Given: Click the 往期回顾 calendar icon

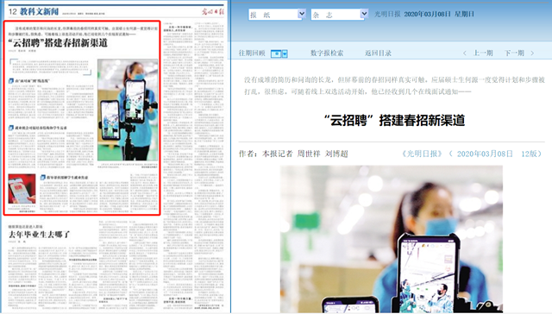Looking at the screenshot, I should [276, 53].
